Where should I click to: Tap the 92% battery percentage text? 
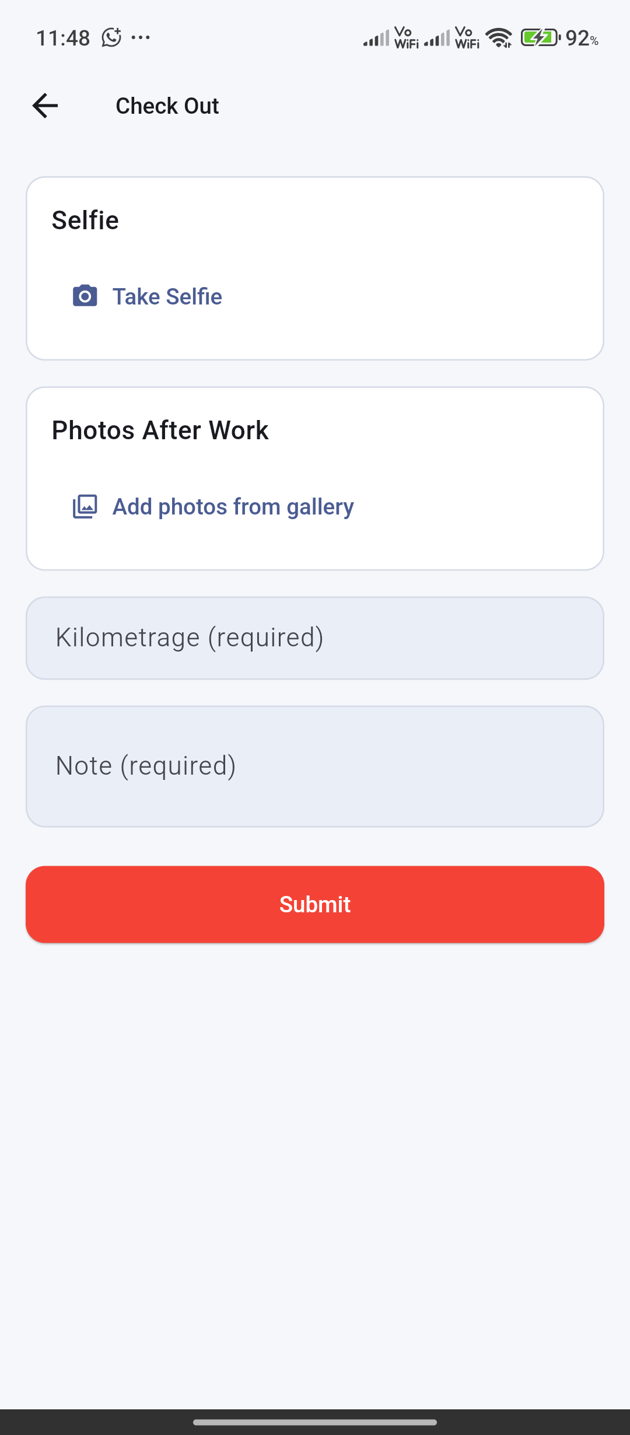582,38
